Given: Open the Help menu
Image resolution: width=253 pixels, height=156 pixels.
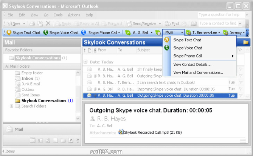Looking at the screenshot, I should (x=89, y=15).
